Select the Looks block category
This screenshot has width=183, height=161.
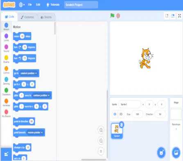click(6, 38)
